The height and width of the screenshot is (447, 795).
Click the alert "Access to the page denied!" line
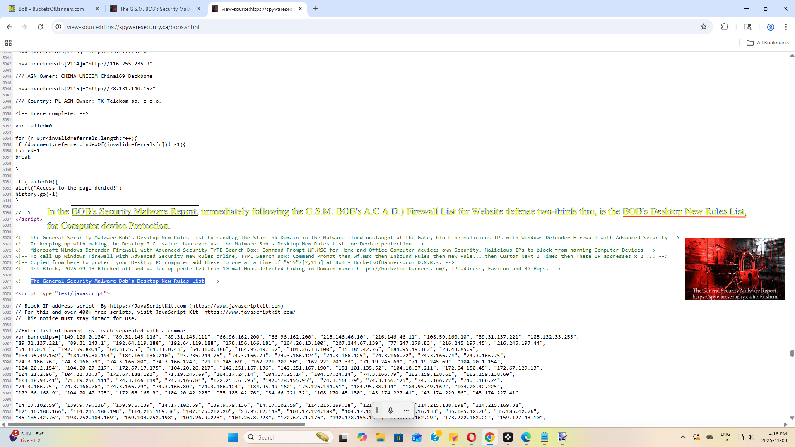(x=69, y=188)
